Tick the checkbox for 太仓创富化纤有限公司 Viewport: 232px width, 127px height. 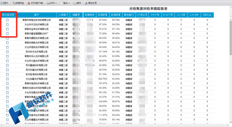pos(8,79)
